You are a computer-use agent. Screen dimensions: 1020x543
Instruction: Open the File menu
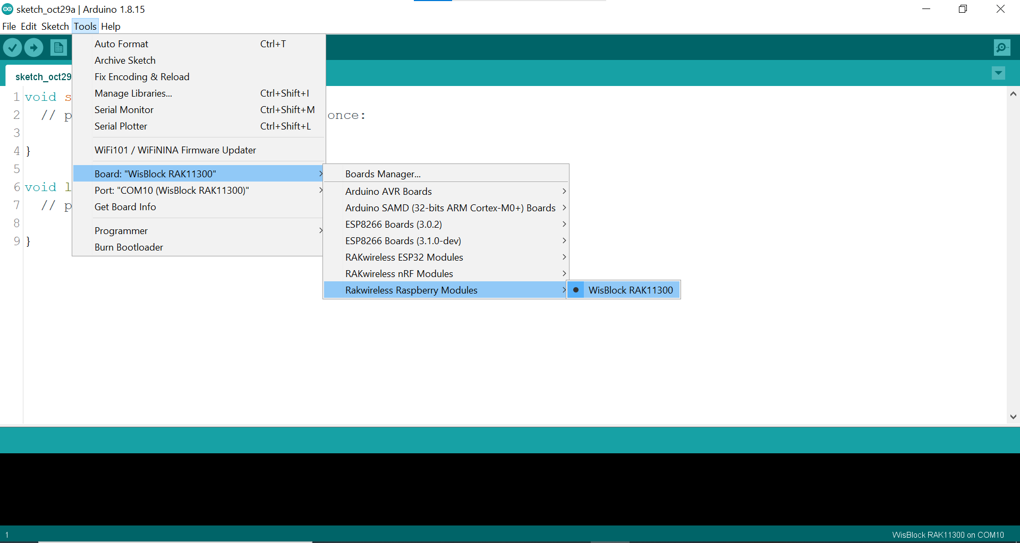[9, 26]
